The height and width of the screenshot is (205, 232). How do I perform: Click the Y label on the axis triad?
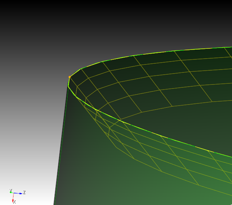11,190
